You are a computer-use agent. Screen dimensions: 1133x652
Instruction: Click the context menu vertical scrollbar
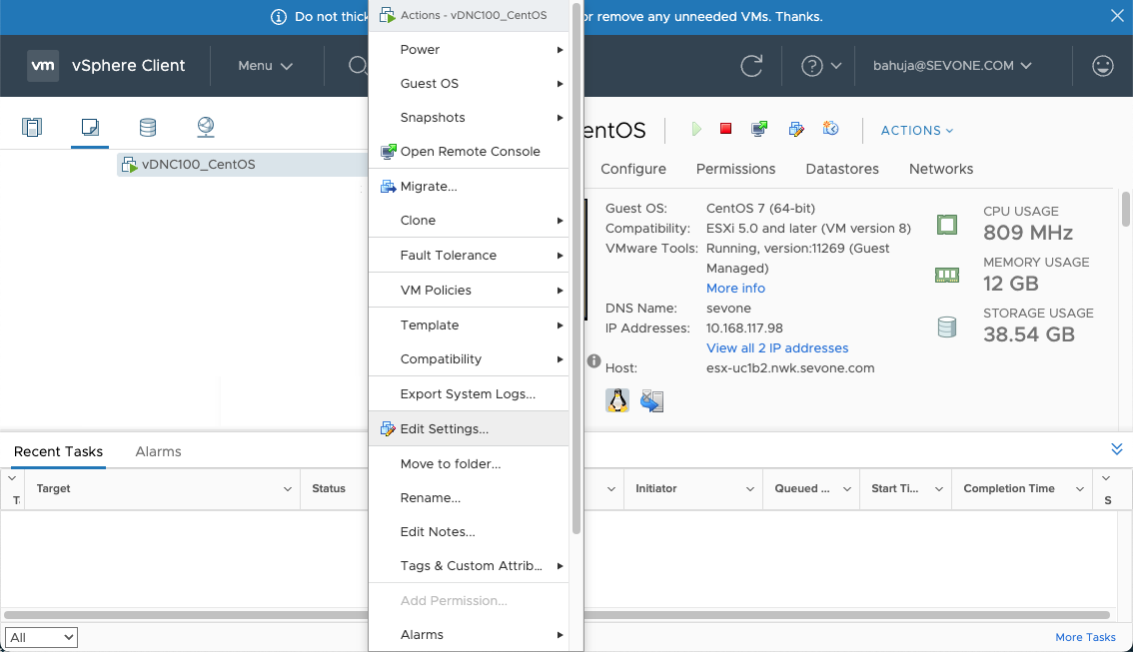[x=576, y=268]
